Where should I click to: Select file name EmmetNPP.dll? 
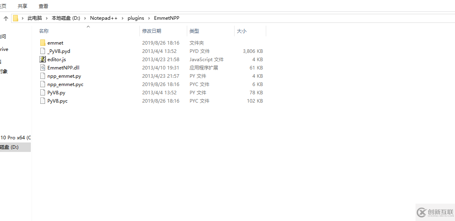point(63,67)
